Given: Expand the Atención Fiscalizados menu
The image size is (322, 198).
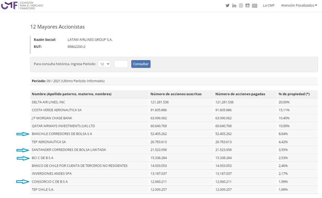Looking at the screenshot, I should click(x=299, y=5).
